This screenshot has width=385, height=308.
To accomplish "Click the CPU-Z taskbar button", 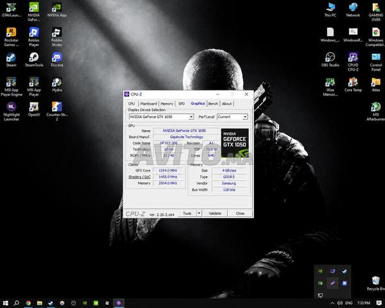I will pos(119,303).
